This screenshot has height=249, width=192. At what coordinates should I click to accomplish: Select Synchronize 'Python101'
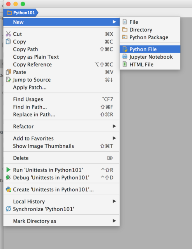click(62, 209)
